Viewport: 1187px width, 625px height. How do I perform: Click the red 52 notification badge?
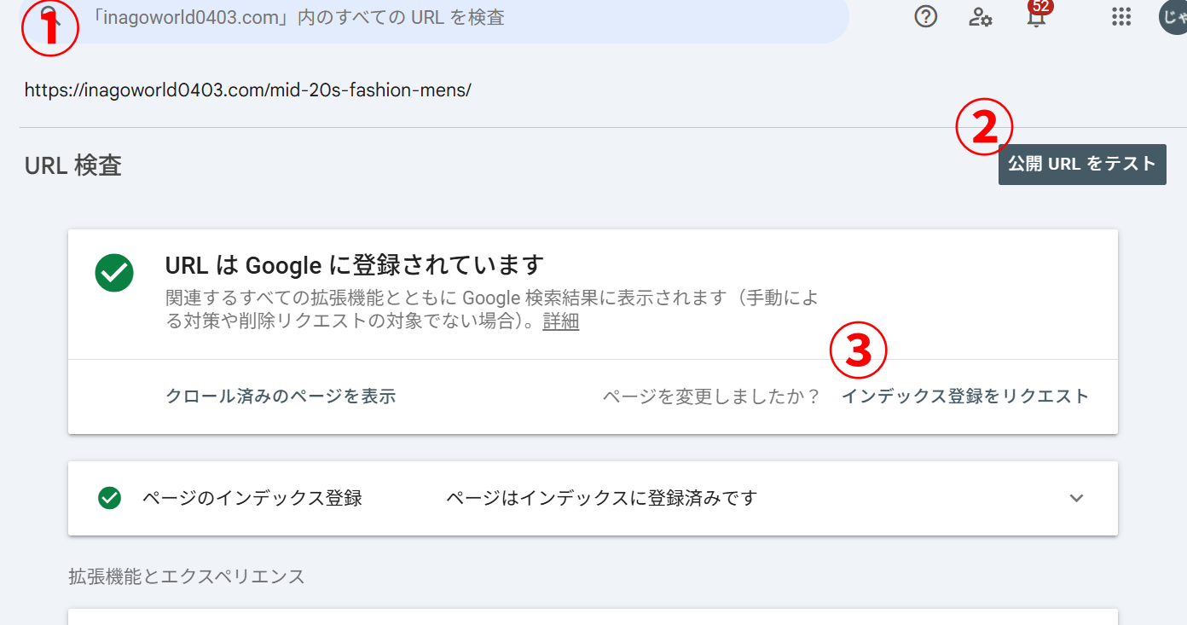pos(1040,6)
